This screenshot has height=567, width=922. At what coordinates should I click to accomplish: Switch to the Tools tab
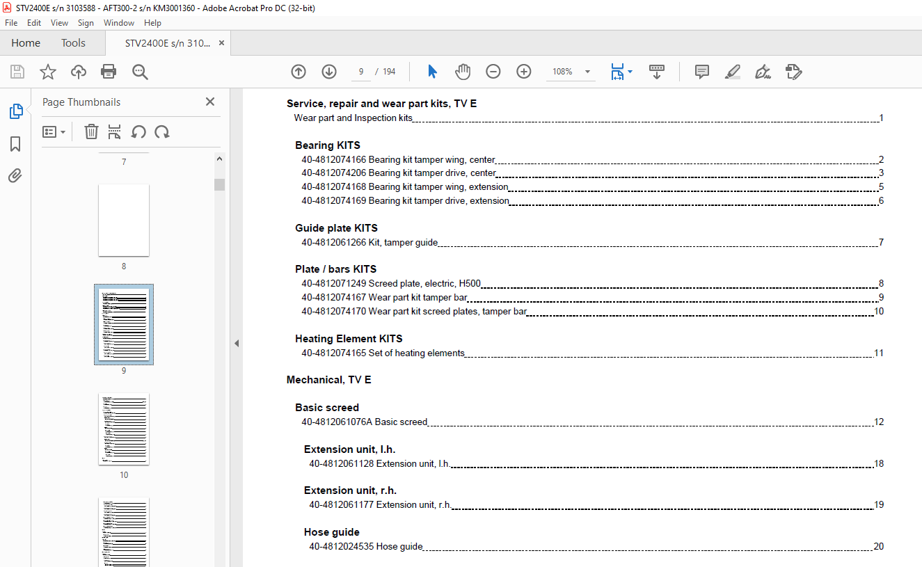point(73,43)
